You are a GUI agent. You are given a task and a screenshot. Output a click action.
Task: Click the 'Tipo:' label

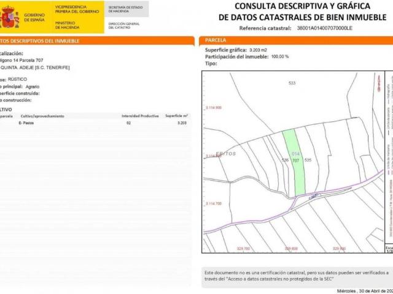click(x=211, y=64)
